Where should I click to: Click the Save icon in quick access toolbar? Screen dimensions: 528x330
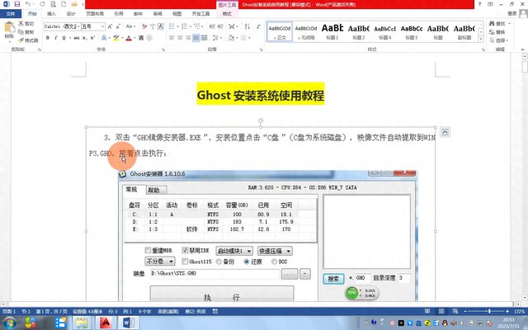16,4
